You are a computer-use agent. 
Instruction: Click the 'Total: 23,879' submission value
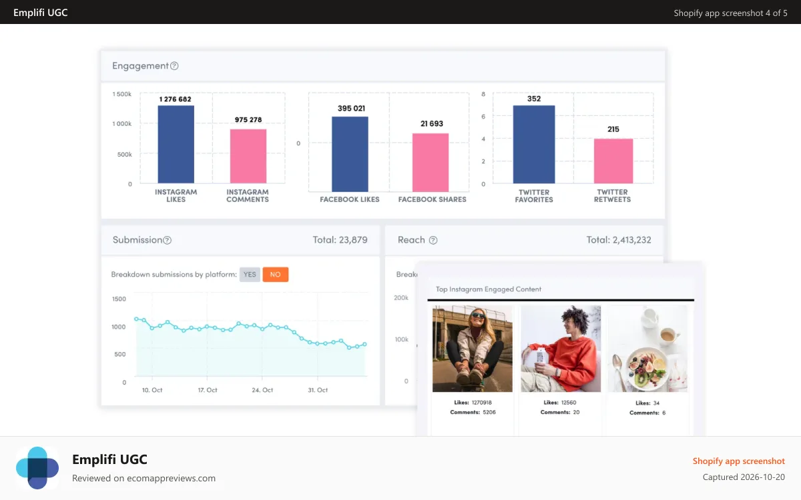pyautogui.click(x=340, y=240)
